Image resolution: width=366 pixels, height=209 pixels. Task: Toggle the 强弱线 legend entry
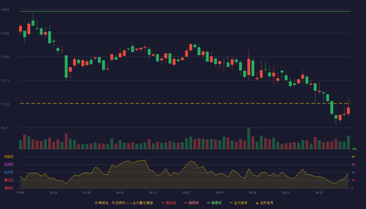[x=191, y=203]
